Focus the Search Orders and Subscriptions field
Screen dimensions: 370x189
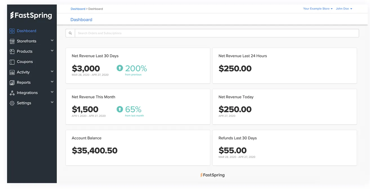point(217,33)
